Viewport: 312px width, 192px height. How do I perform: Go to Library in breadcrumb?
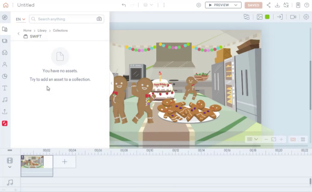(x=42, y=30)
